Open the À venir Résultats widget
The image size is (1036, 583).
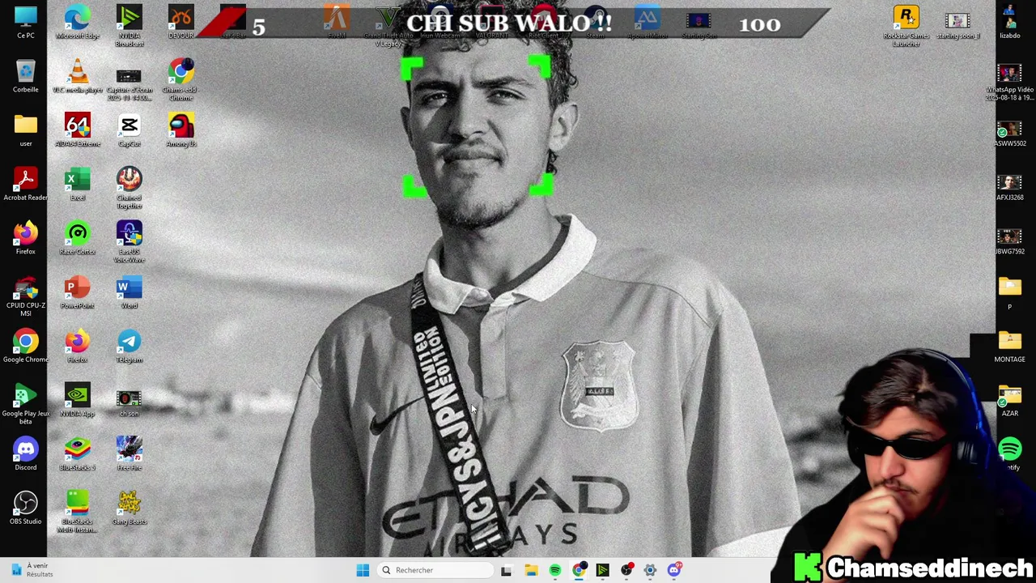point(32,570)
